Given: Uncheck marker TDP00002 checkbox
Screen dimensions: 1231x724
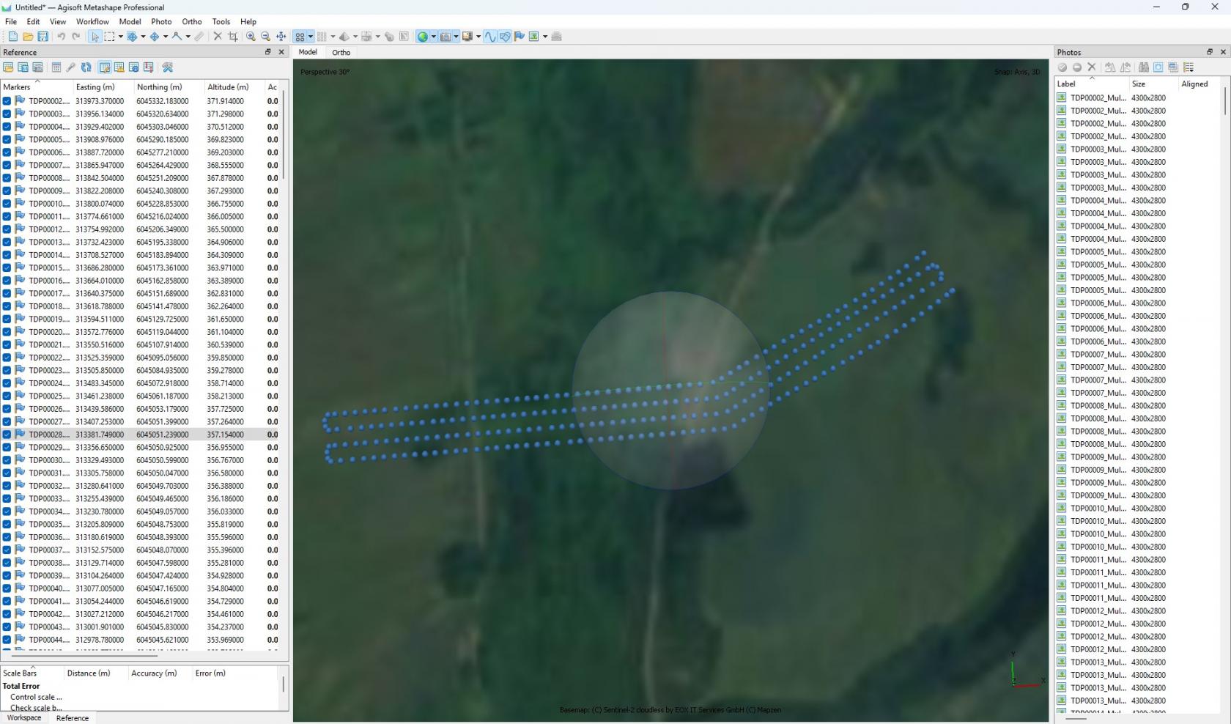Looking at the screenshot, I should tap(7, 101).
